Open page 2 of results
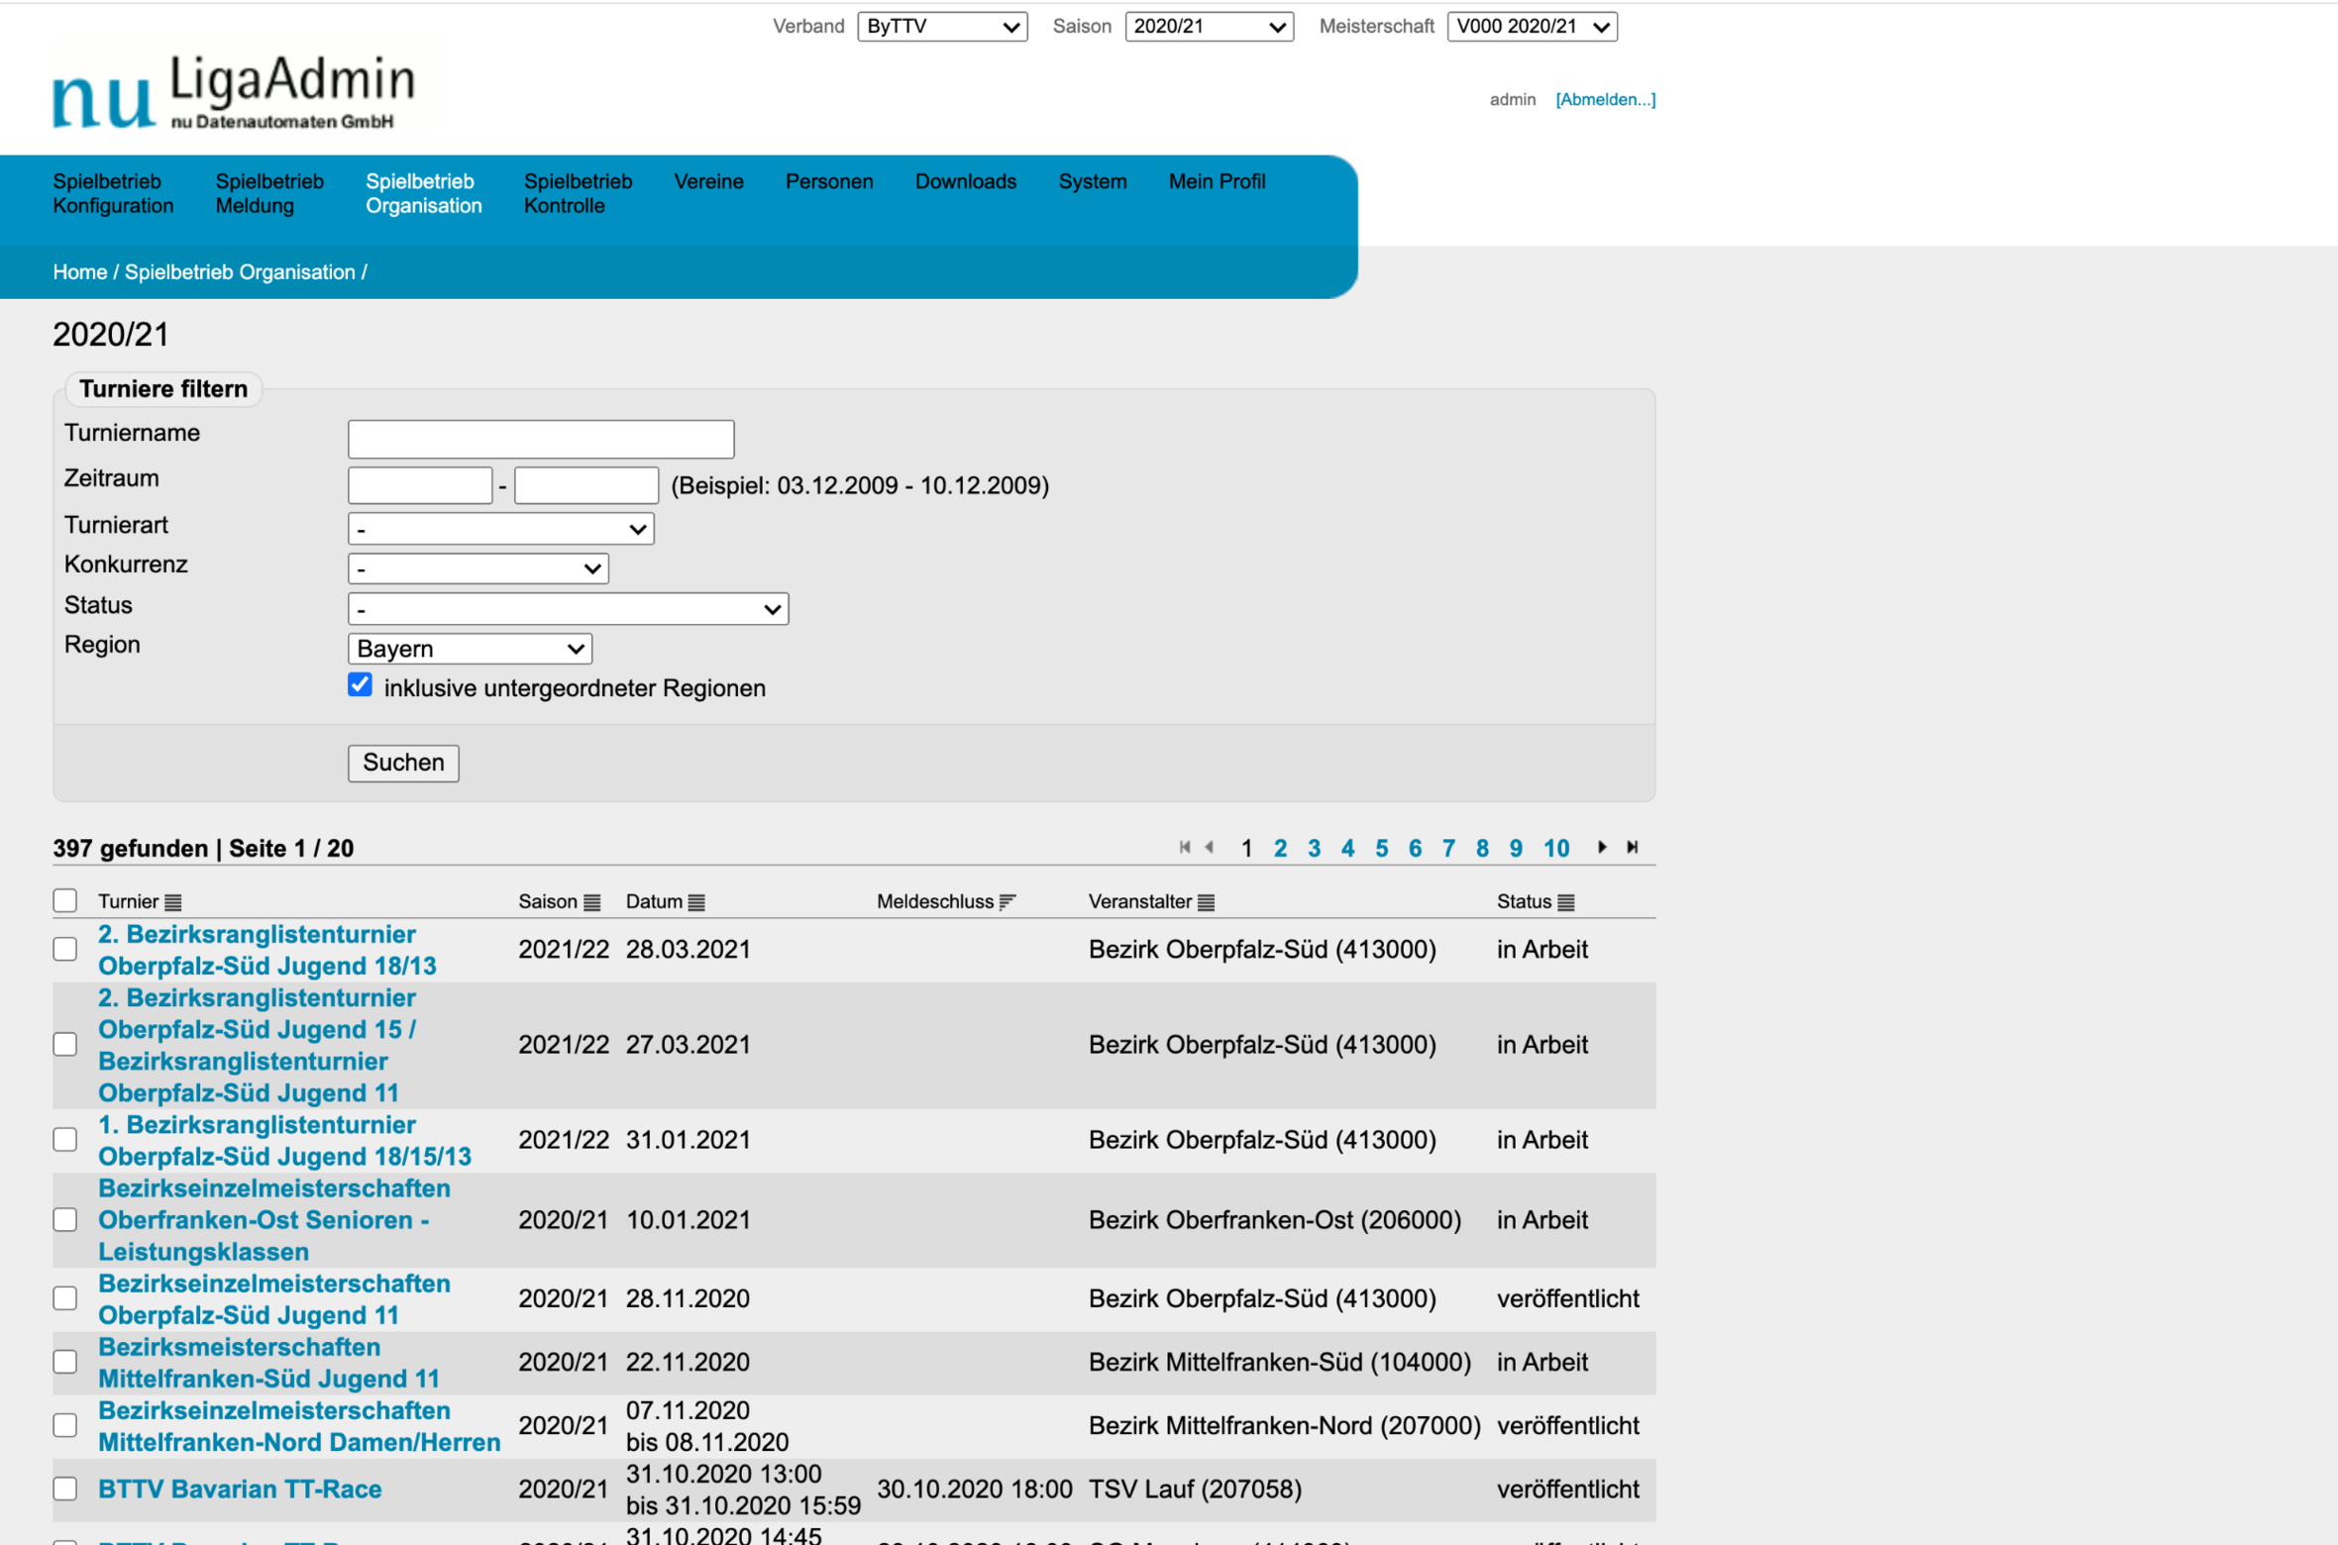 [1281, 849]
